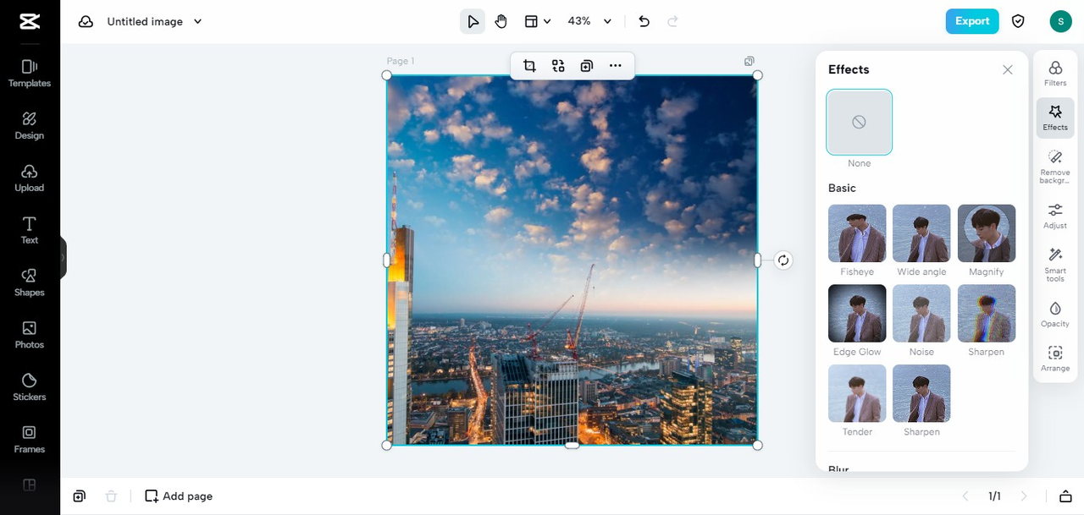Activate the Hand pan tool

coord(501,21)
